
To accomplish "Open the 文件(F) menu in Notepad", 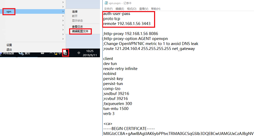I will pyautogui.click(x=108, y=9).
